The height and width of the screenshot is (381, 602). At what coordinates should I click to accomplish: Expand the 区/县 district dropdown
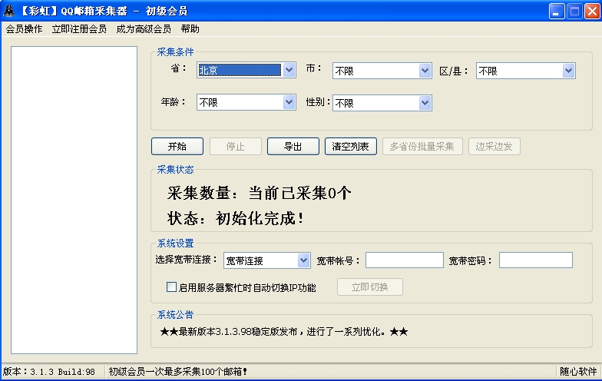pos(568,71)
